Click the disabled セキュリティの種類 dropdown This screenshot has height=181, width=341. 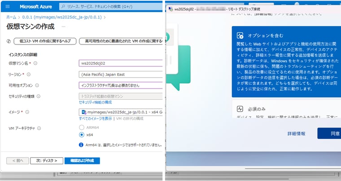pos(121,96)
